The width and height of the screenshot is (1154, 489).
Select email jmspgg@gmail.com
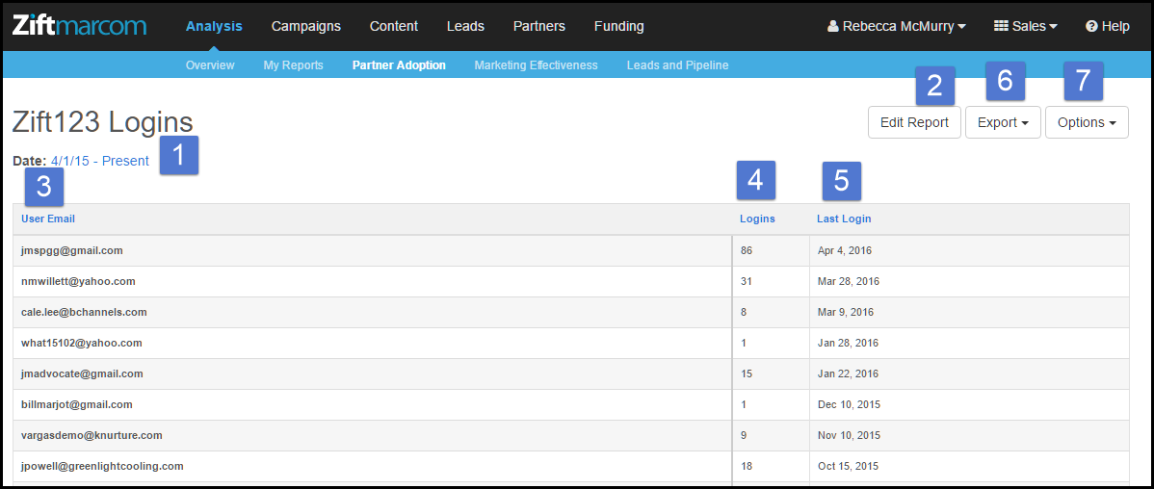[72, 250]
